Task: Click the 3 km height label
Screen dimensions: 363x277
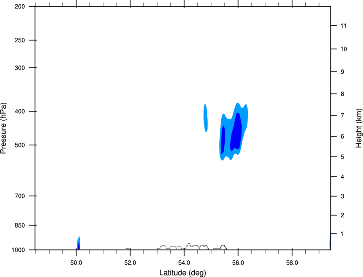Action: 342,196
